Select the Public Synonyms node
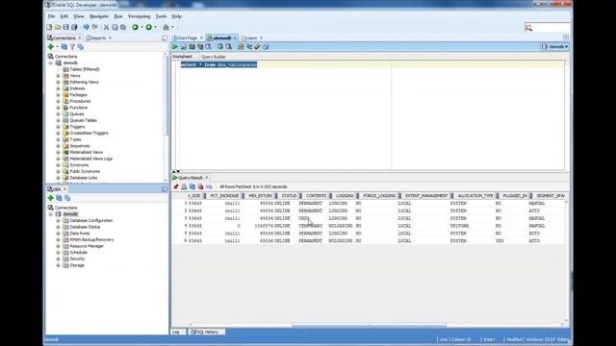Image resolution: width=616 pixels, height=346 pixels. [85, 171]
